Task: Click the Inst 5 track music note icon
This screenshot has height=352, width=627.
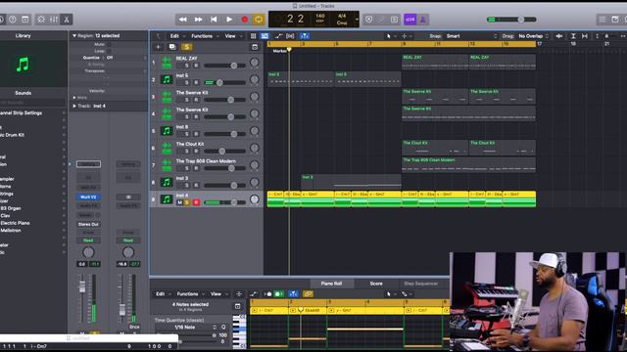Action: [167, 80]
